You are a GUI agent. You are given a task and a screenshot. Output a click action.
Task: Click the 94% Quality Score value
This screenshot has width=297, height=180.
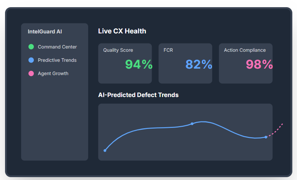138,64
